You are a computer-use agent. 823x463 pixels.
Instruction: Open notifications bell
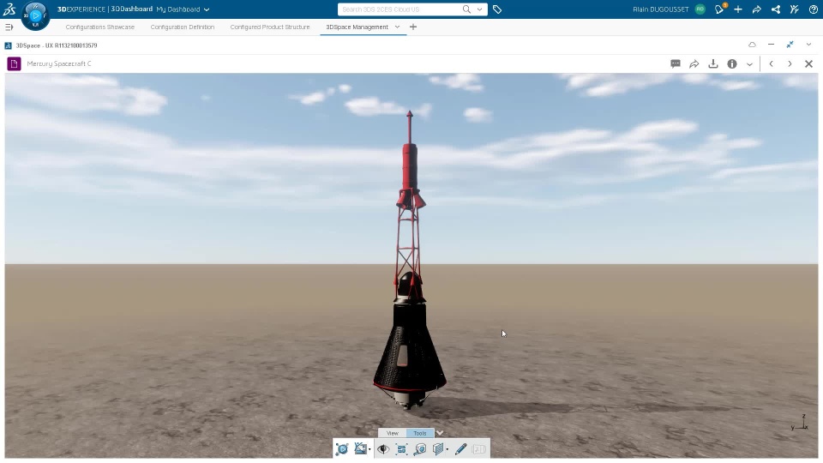point(719,9)
